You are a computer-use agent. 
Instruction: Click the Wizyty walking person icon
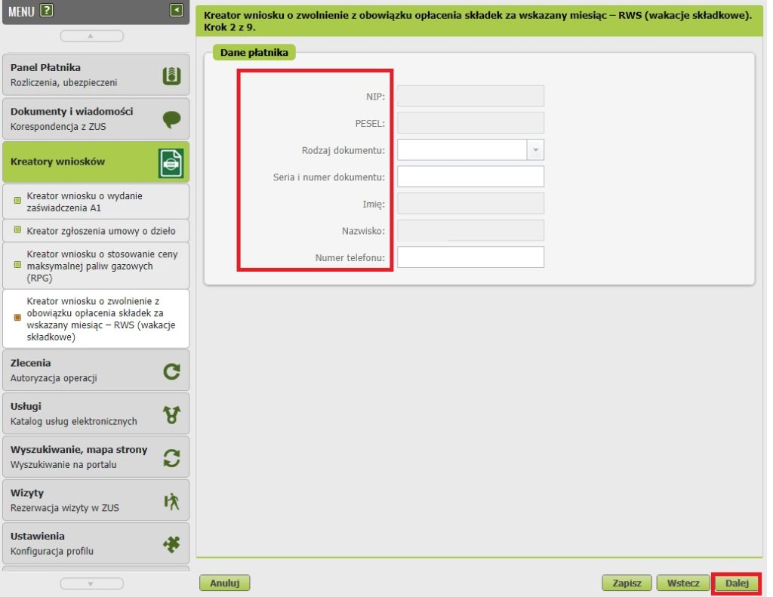click(x=172, y=501)
